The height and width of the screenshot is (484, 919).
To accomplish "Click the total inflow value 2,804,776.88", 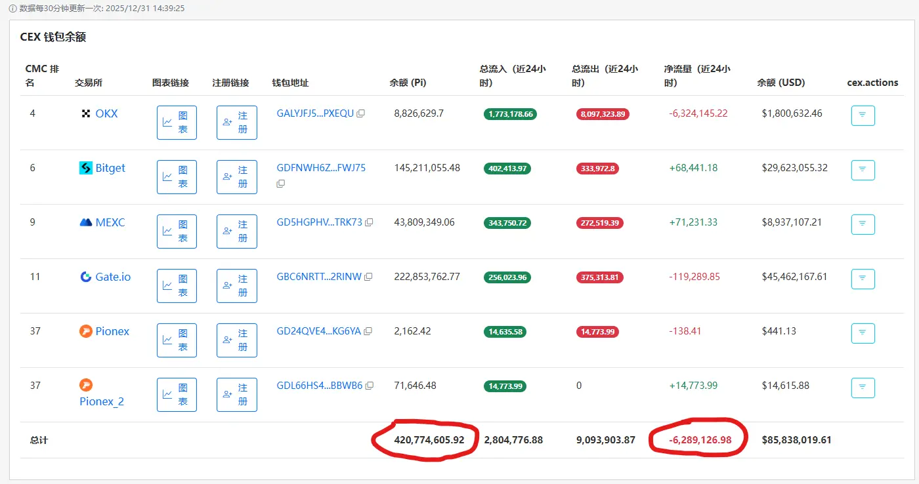I will 513,440.
